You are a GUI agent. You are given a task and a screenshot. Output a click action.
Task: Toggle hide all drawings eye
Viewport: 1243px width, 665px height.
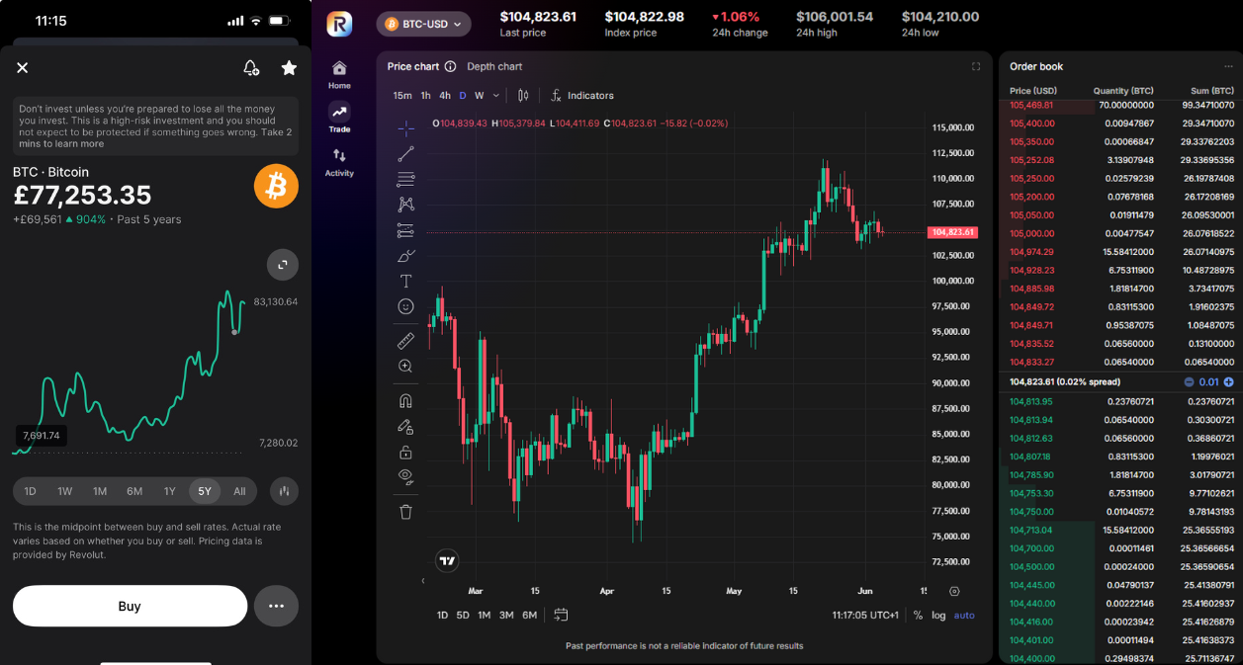tap(405, 477)
